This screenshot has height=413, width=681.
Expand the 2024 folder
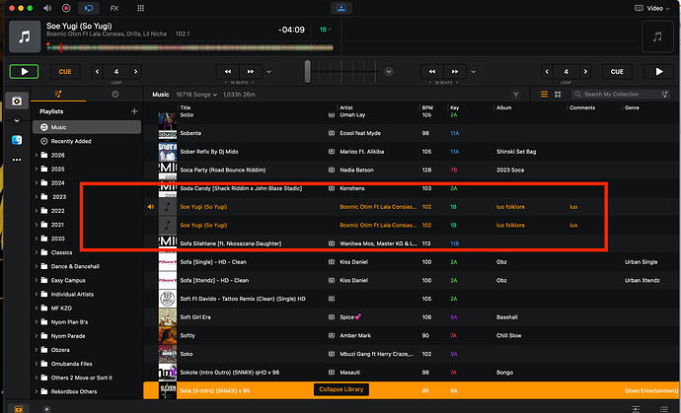point(37,182)
